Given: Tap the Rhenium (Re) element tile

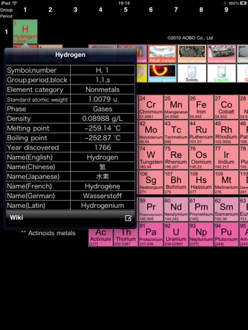Looking at the screenshot, I should click(x=176, y=157).
